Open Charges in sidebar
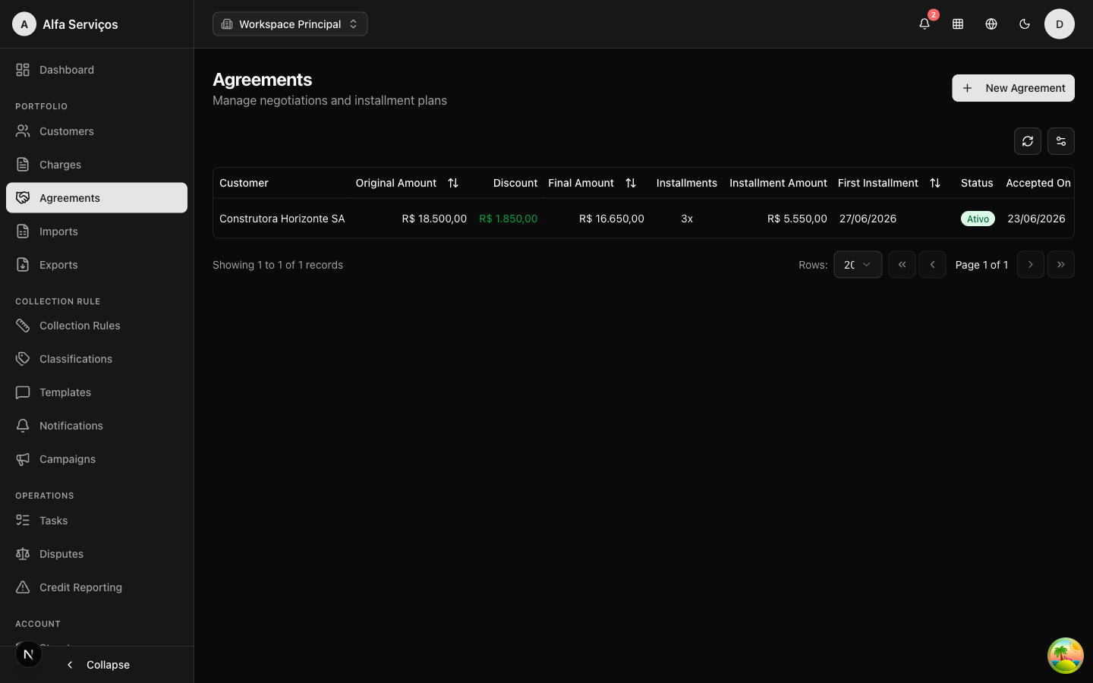 click(x=96, y=165)
